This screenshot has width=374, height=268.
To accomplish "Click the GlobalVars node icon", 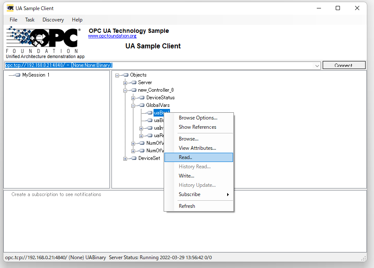I will [x=142, y=105].
